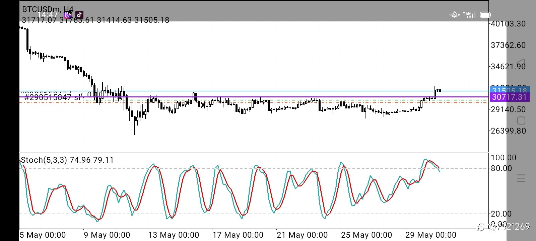Tap the 31505.18 current price tag
Viewport: 536px width, 241px height.
pos(510,90)
